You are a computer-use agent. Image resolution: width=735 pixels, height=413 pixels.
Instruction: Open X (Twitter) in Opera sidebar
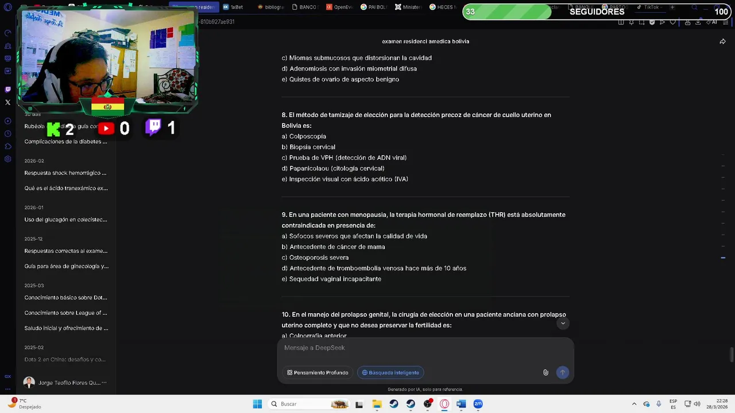[x=7, y=103]
